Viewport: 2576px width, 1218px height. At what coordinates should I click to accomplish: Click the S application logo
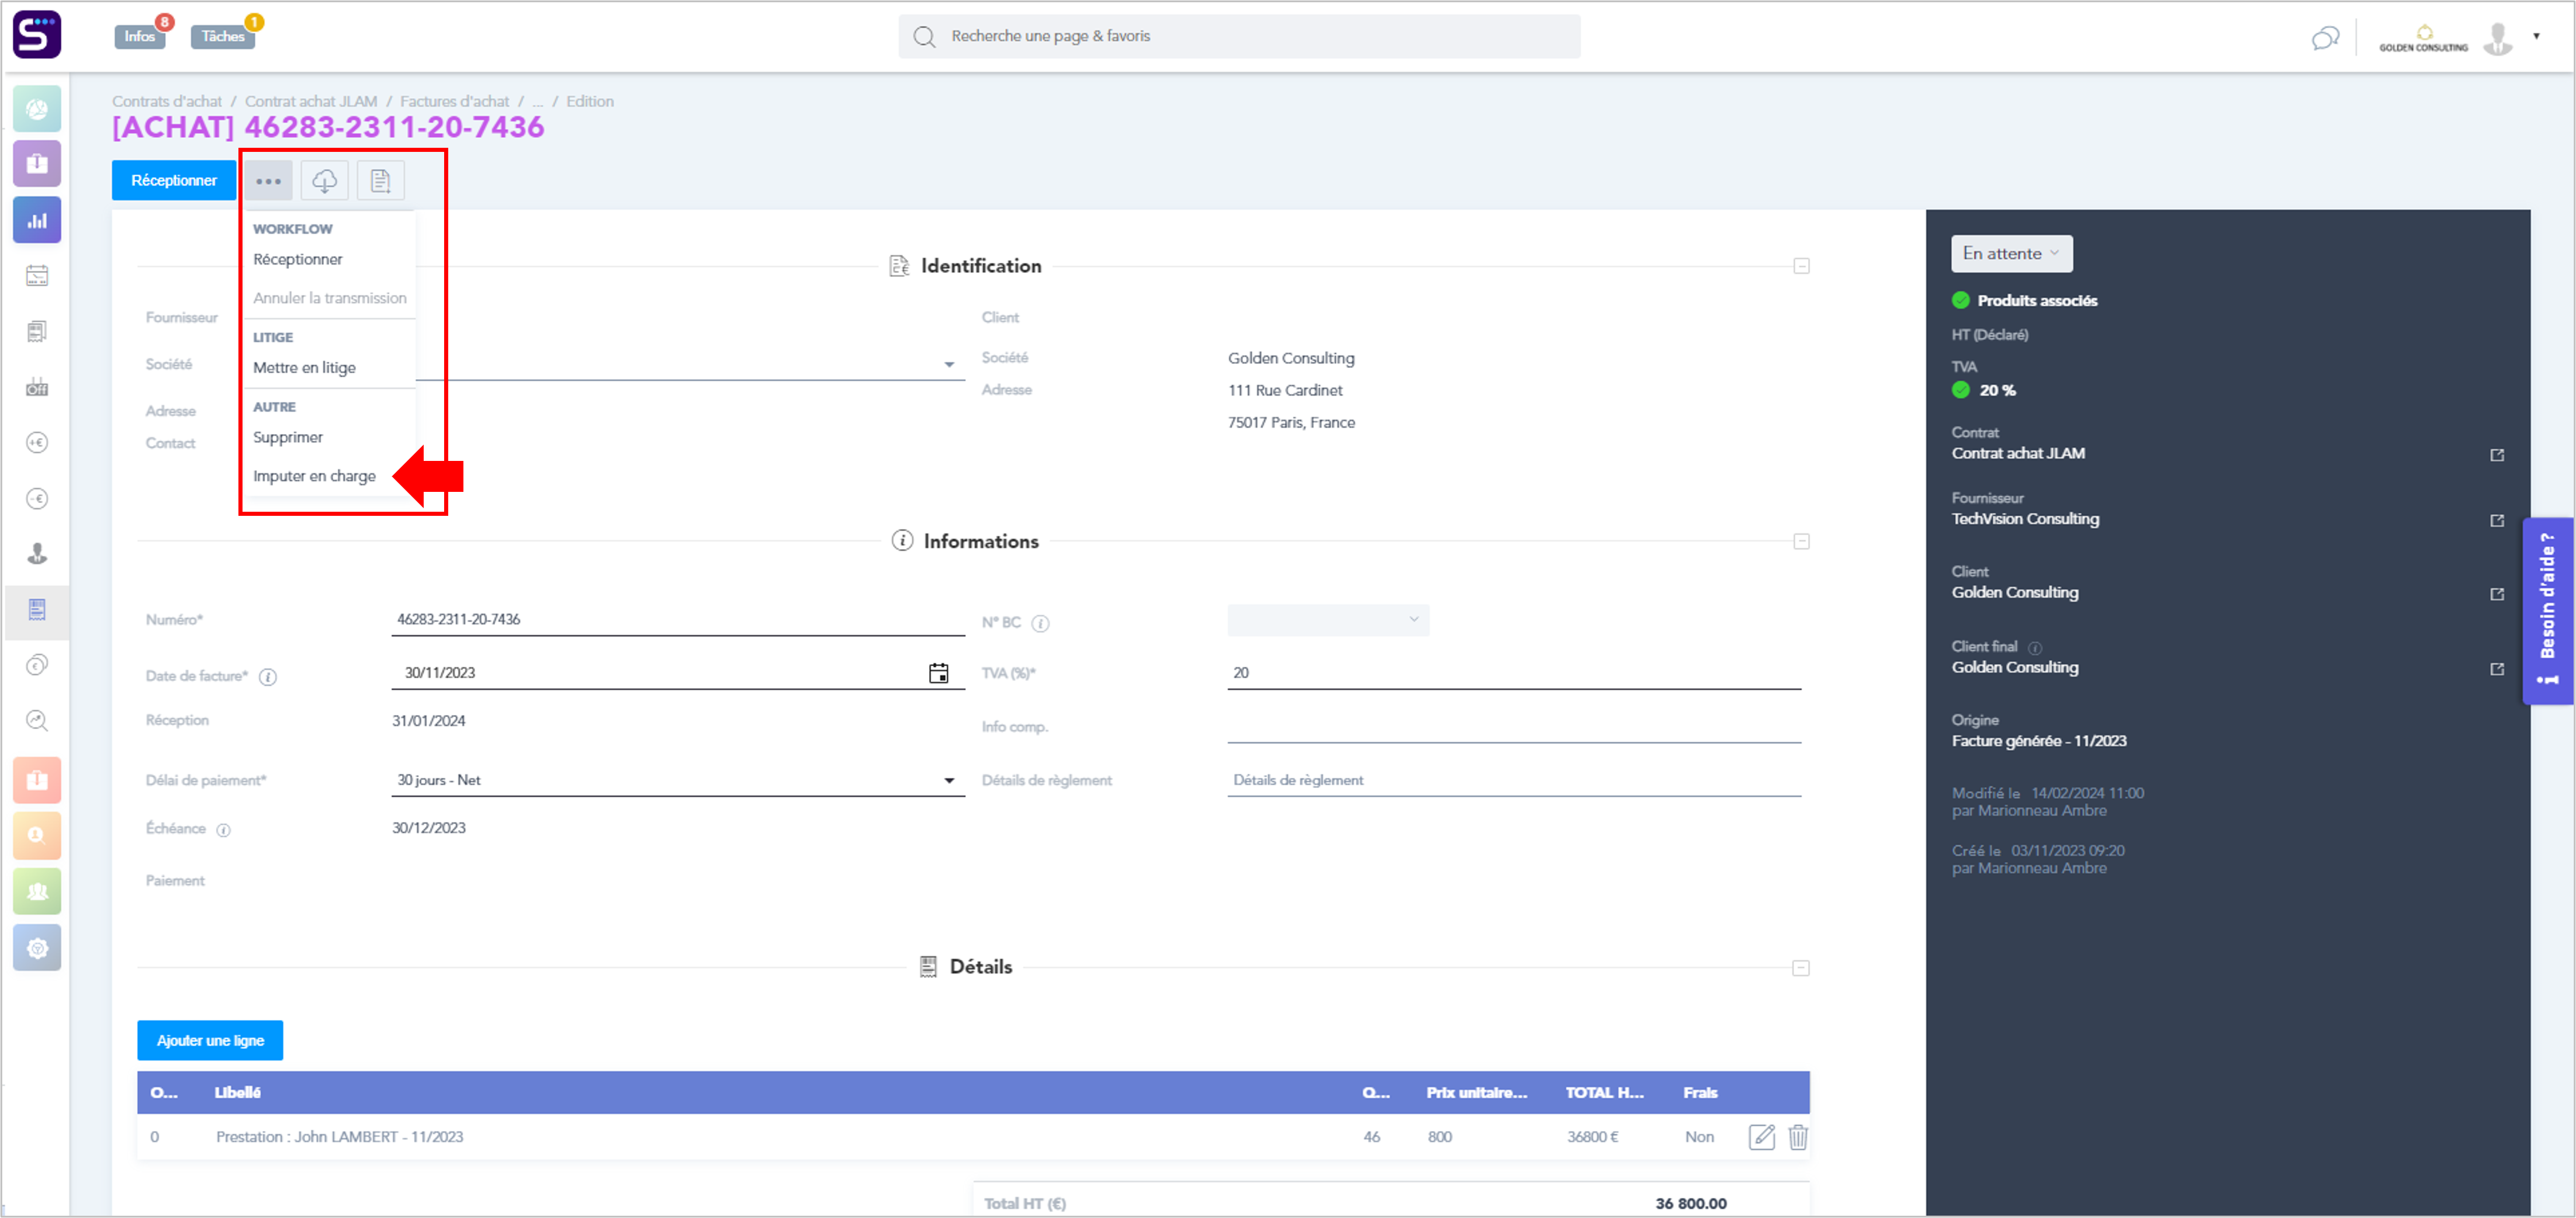37,34
